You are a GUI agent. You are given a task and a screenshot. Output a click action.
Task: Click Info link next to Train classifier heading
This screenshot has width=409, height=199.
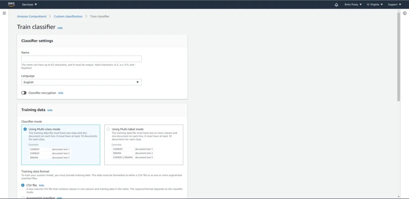pos(60,28)
